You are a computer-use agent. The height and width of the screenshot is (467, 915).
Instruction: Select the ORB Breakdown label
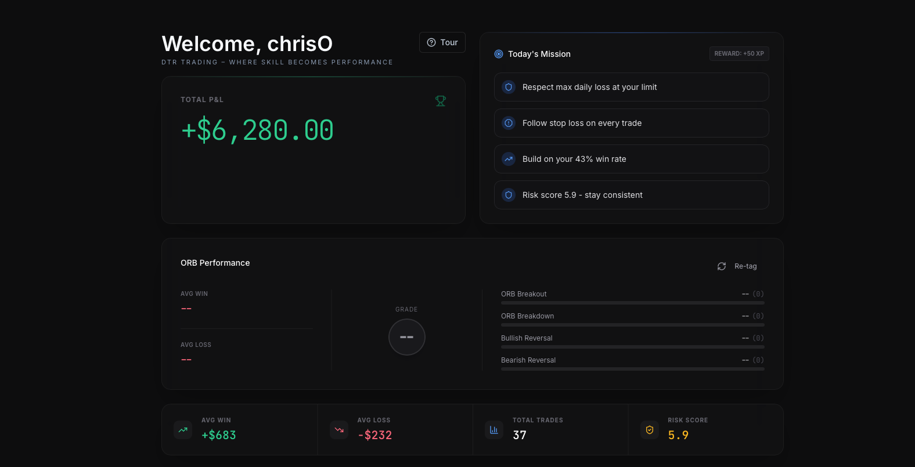click(528, 316)
